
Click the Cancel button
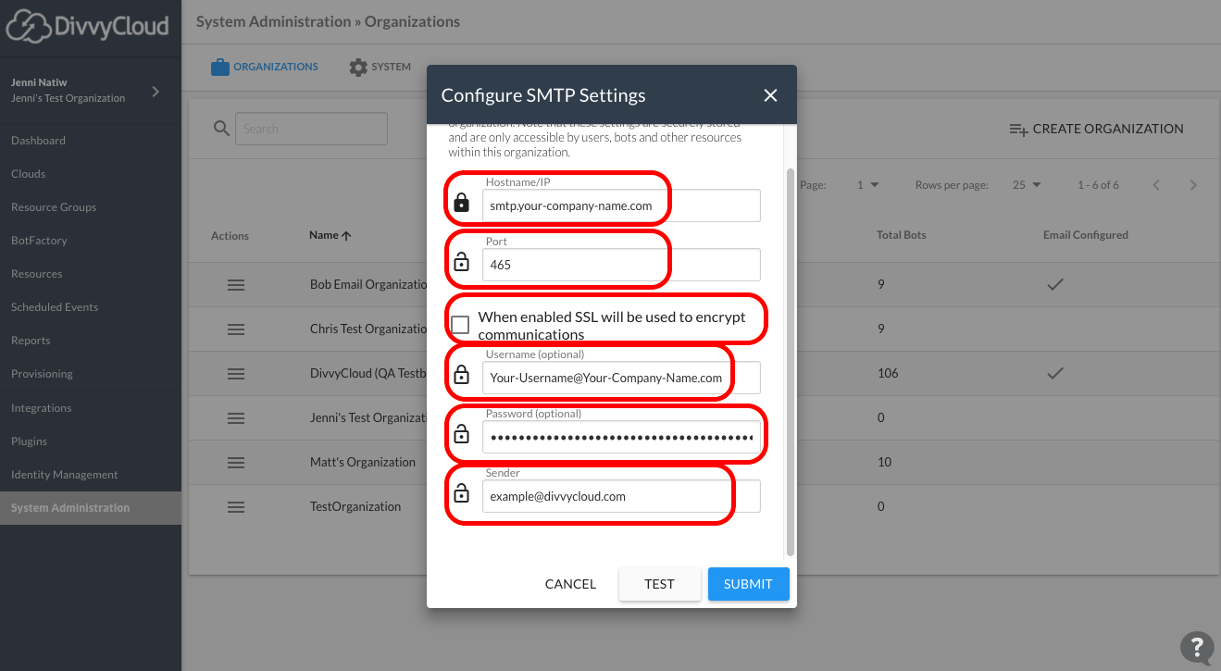[570, 584]
